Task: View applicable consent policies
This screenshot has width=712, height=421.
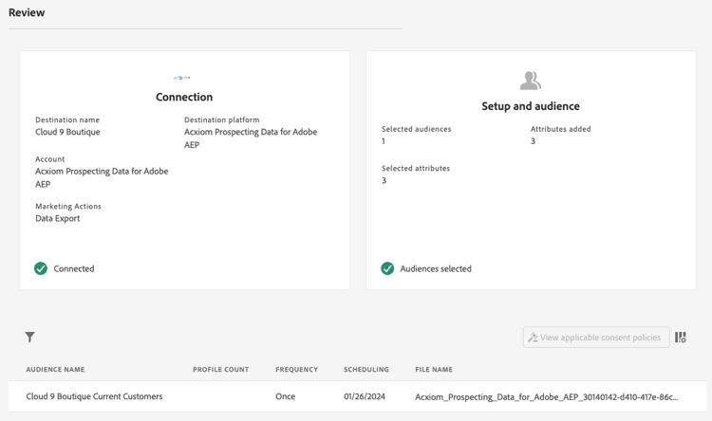Action: 595,338
